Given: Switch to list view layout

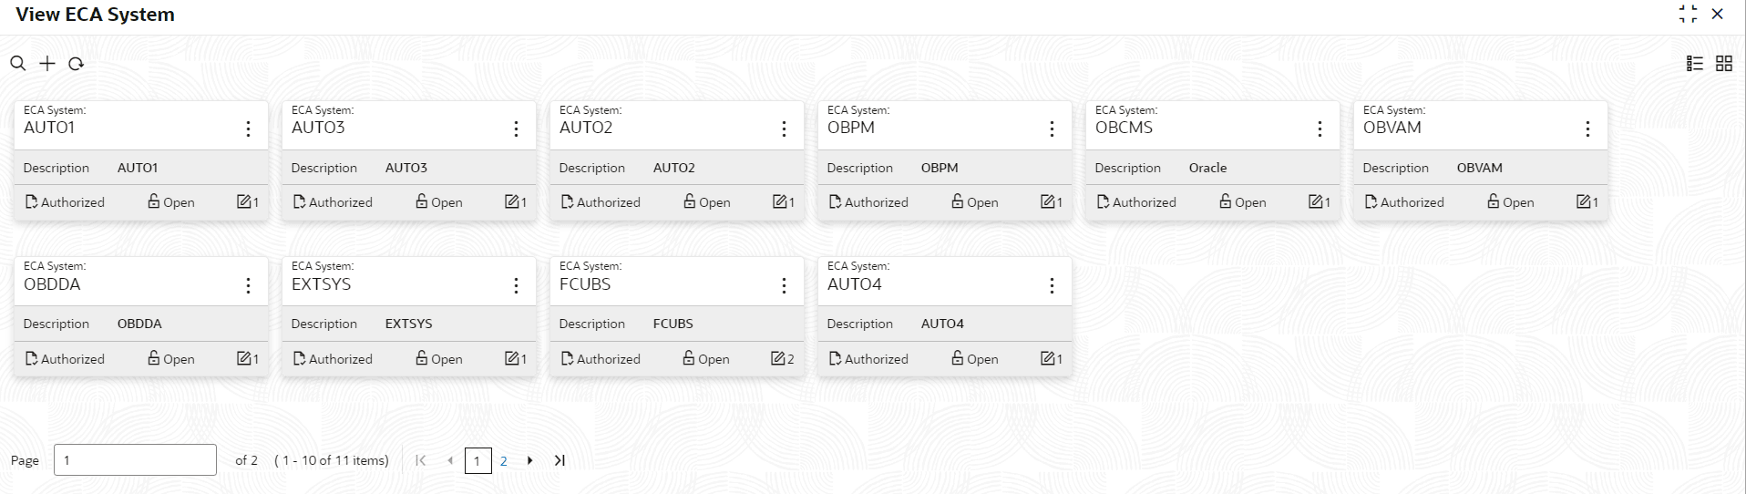Looking at the screenshot, I should tap(1694, 64).
